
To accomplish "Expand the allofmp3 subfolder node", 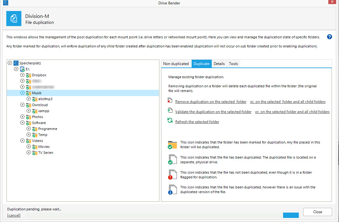I will (29, 99).
